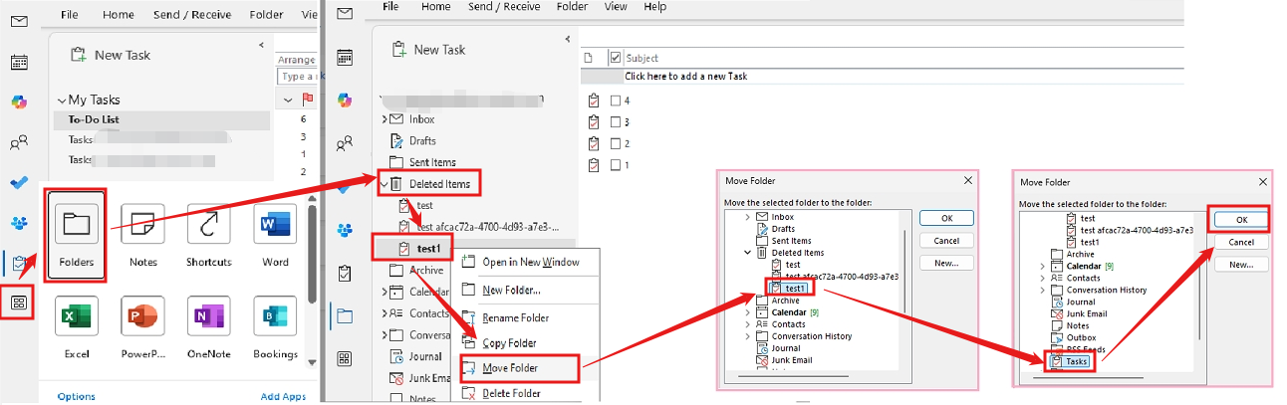Open the Help menu
The width and height of the screenshot is (1287, 405).
pyautogui.click(x=655, y=6)
